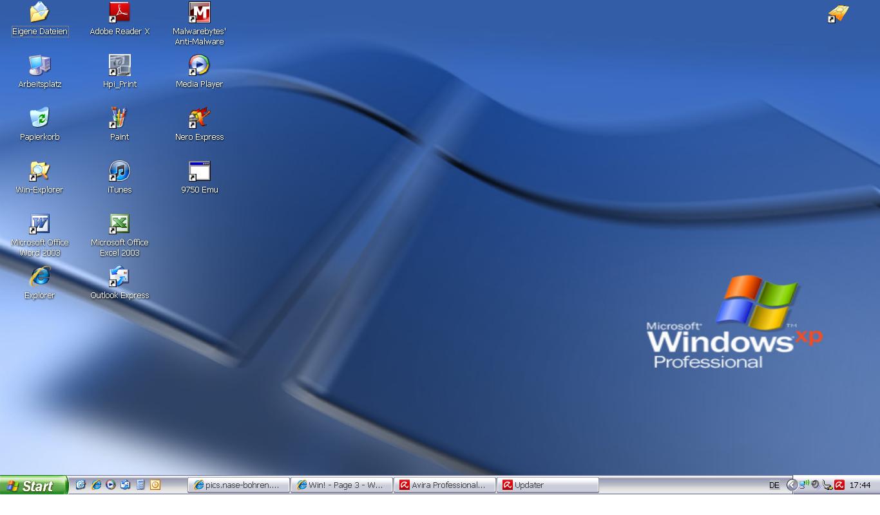The height and width of the screenshot is (515, 880).
Task: Open the volume speaker tray icon
Action: 816,484
